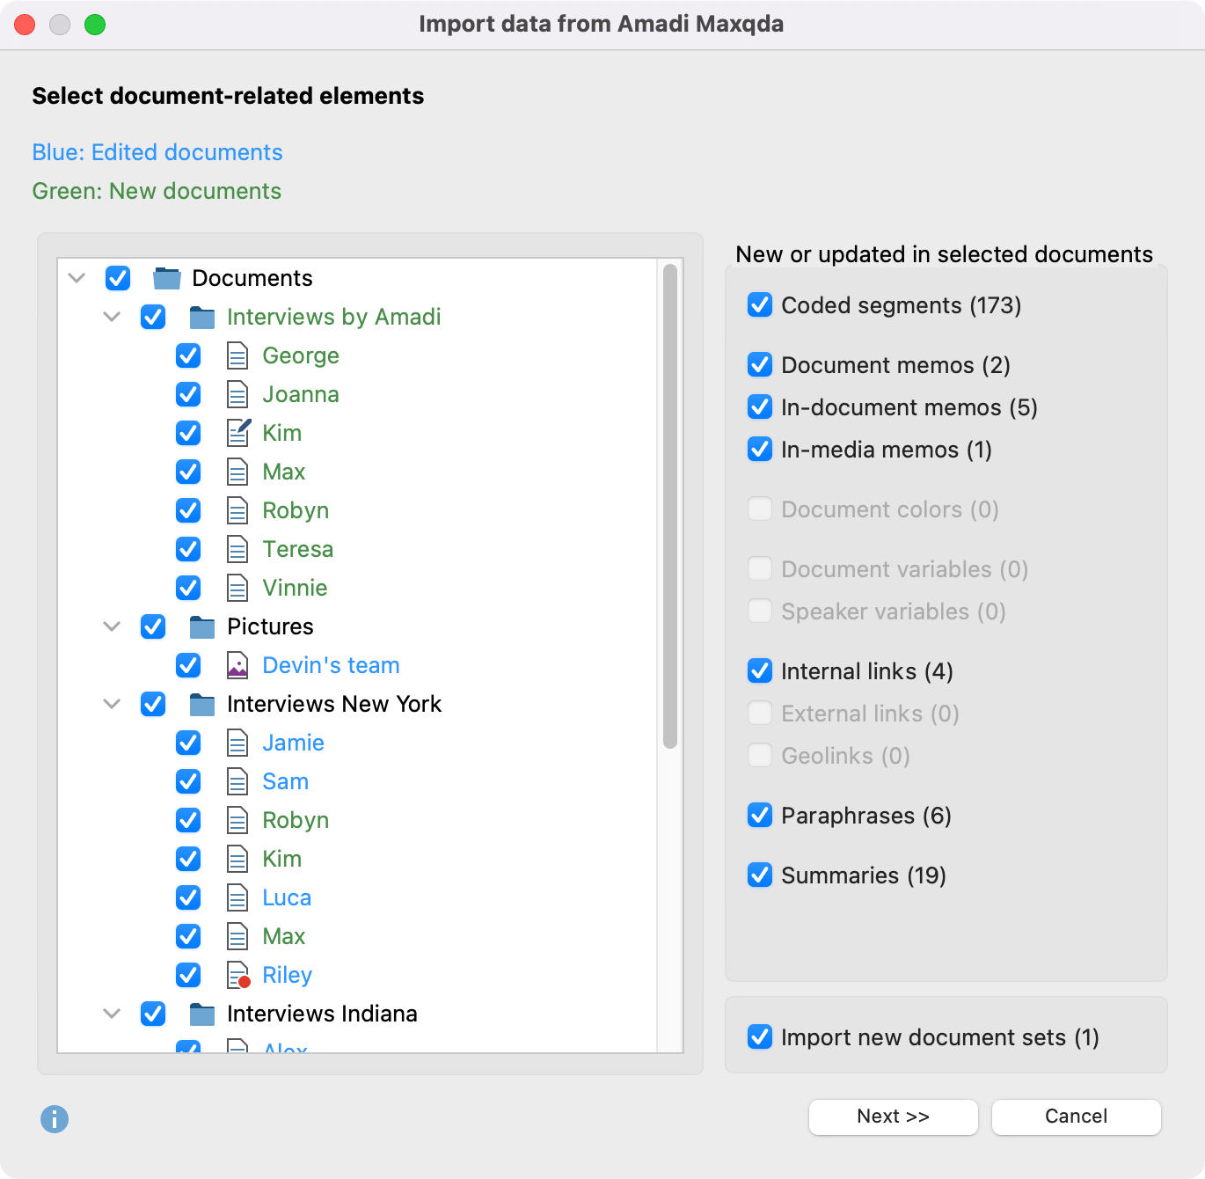
Task: Click the Interviews Indiana folder icon
Action: tap(201, 1014)
